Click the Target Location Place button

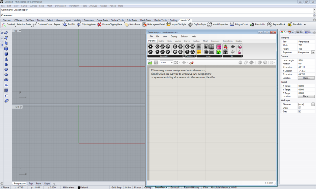click(306, 96)
